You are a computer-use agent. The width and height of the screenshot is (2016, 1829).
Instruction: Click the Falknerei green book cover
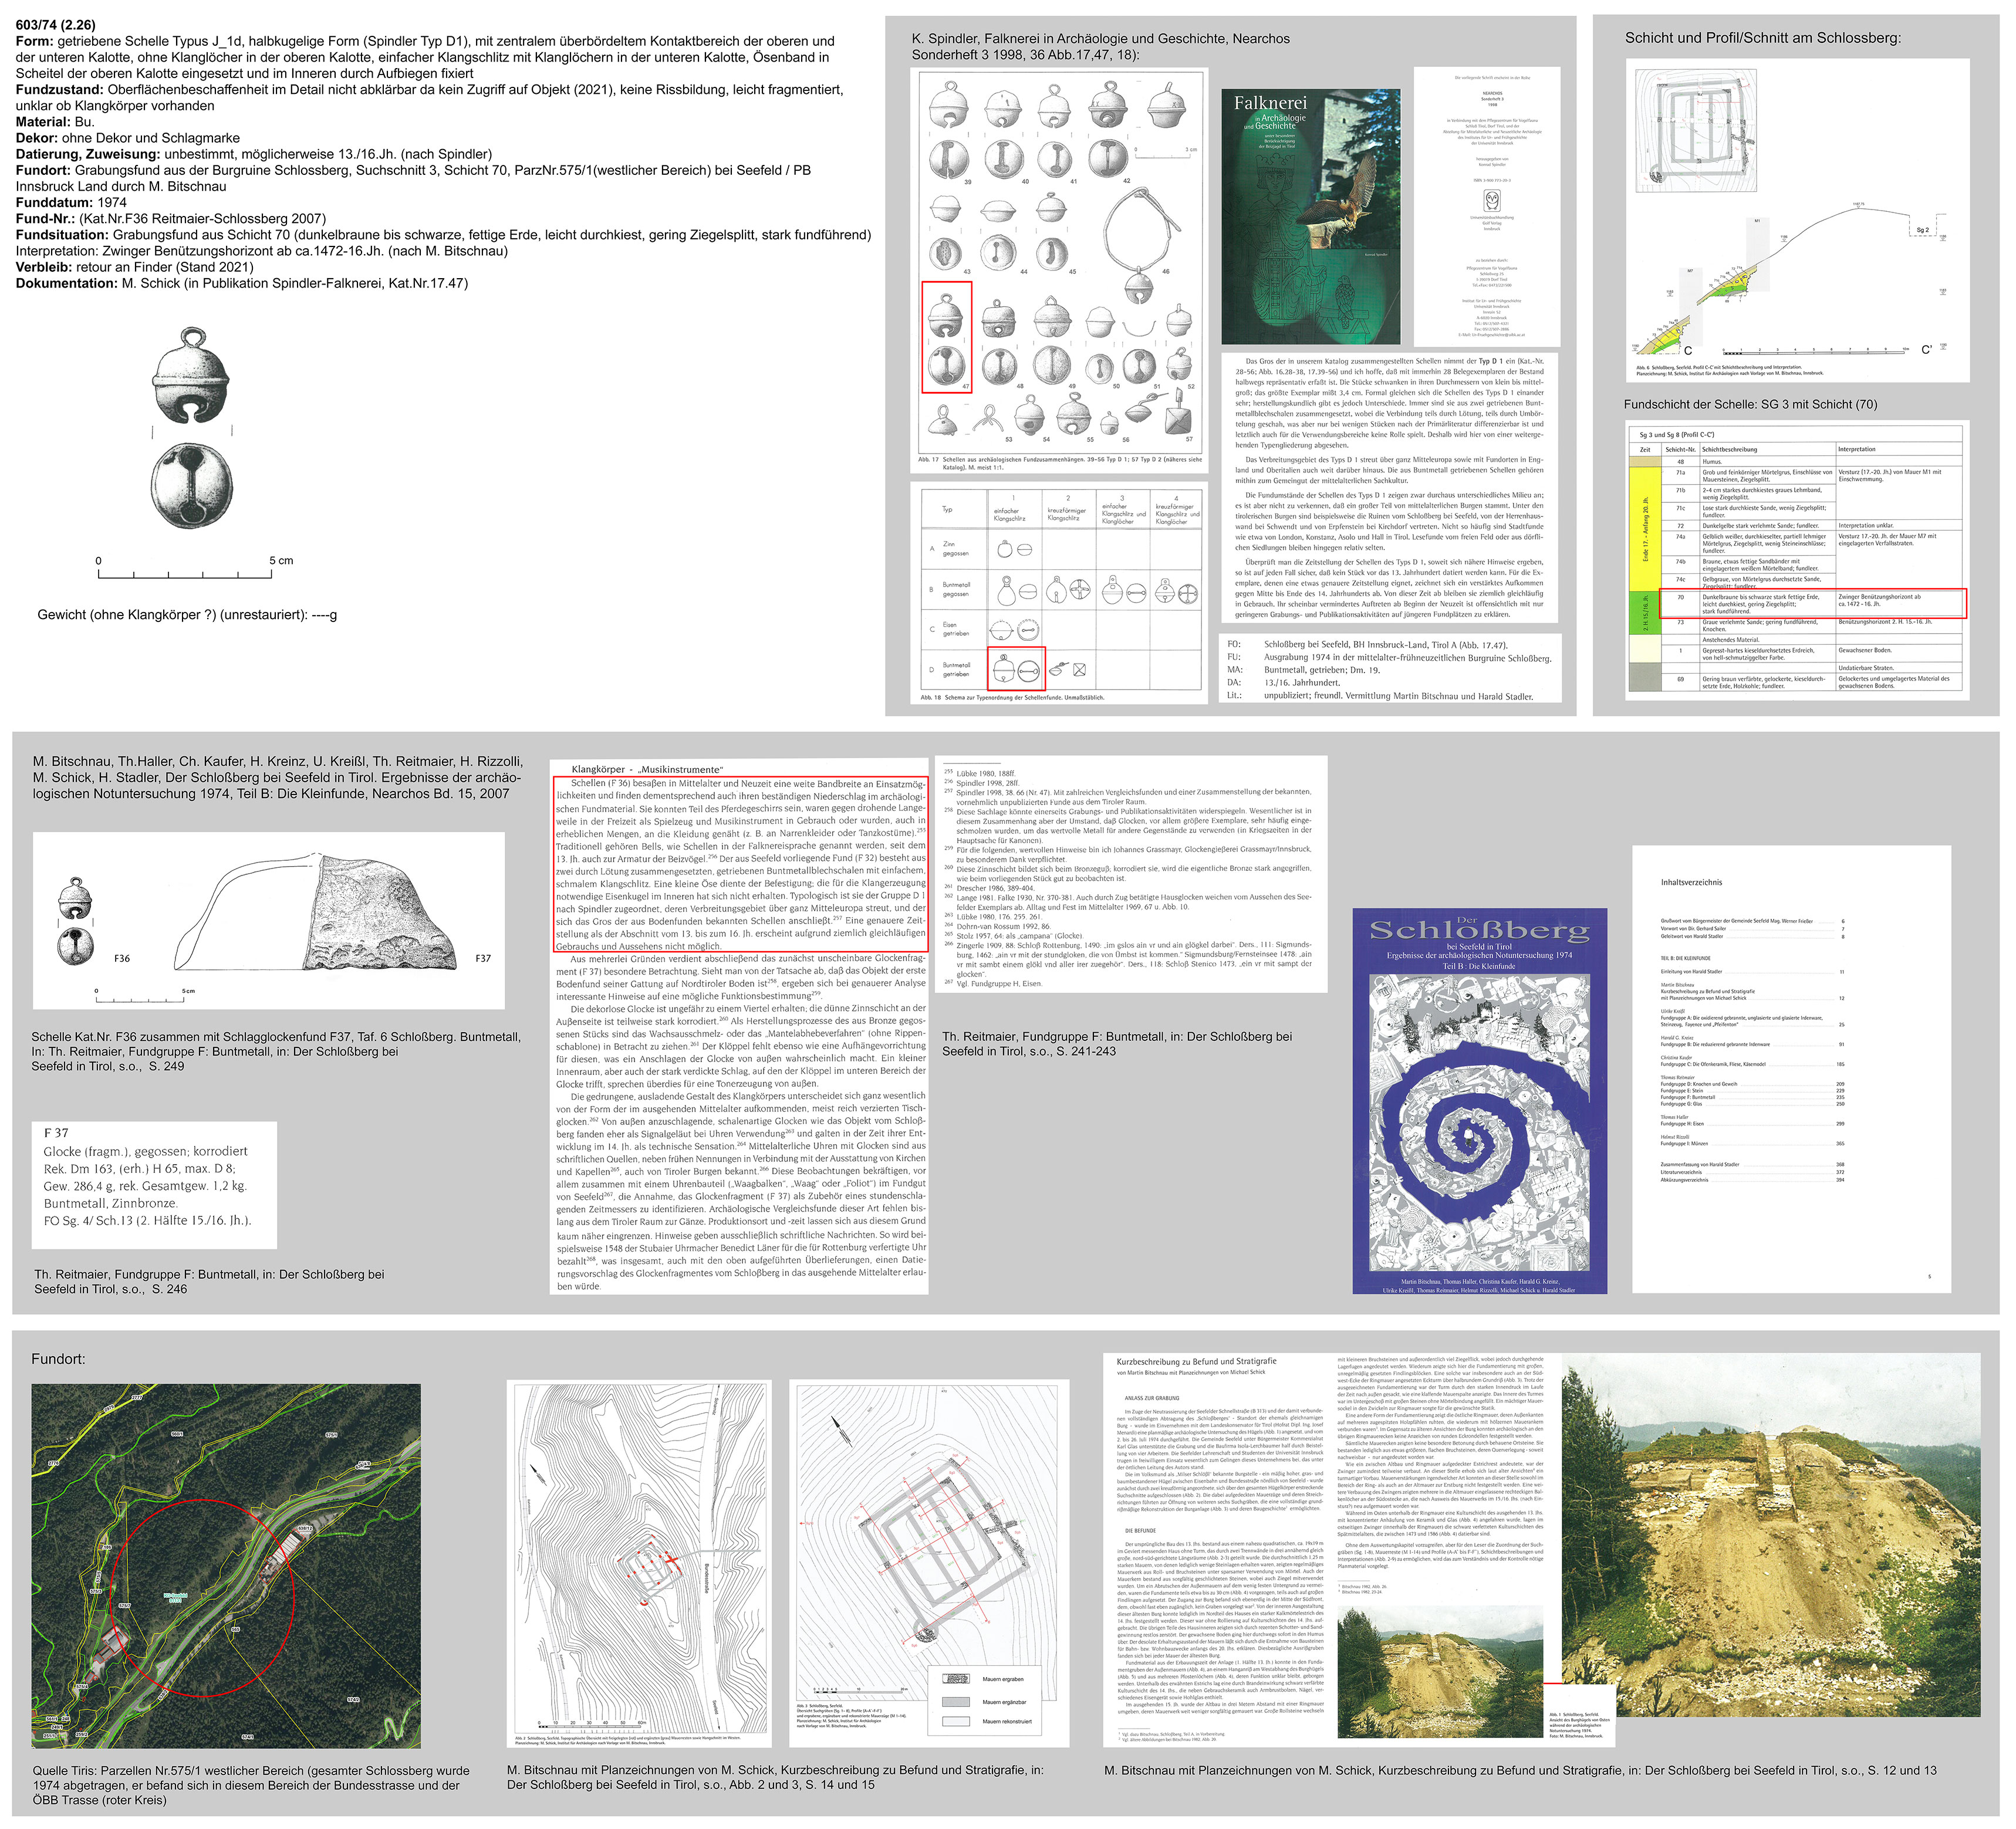coord(1310,216)
